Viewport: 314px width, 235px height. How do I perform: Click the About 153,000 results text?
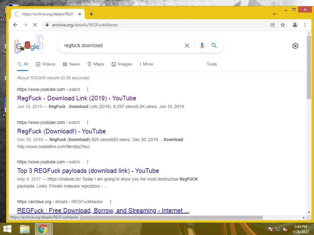[53, 78]
